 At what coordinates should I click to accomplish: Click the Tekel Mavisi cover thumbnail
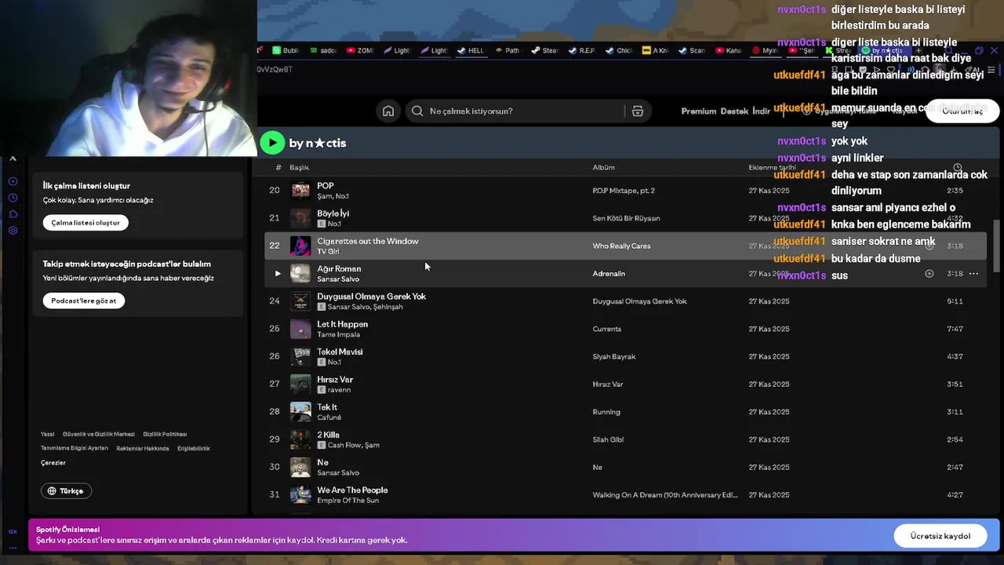300,356
